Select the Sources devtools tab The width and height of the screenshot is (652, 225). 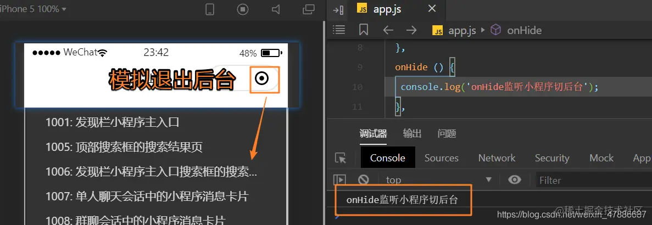pyautogui.click(x=441, y=157)
